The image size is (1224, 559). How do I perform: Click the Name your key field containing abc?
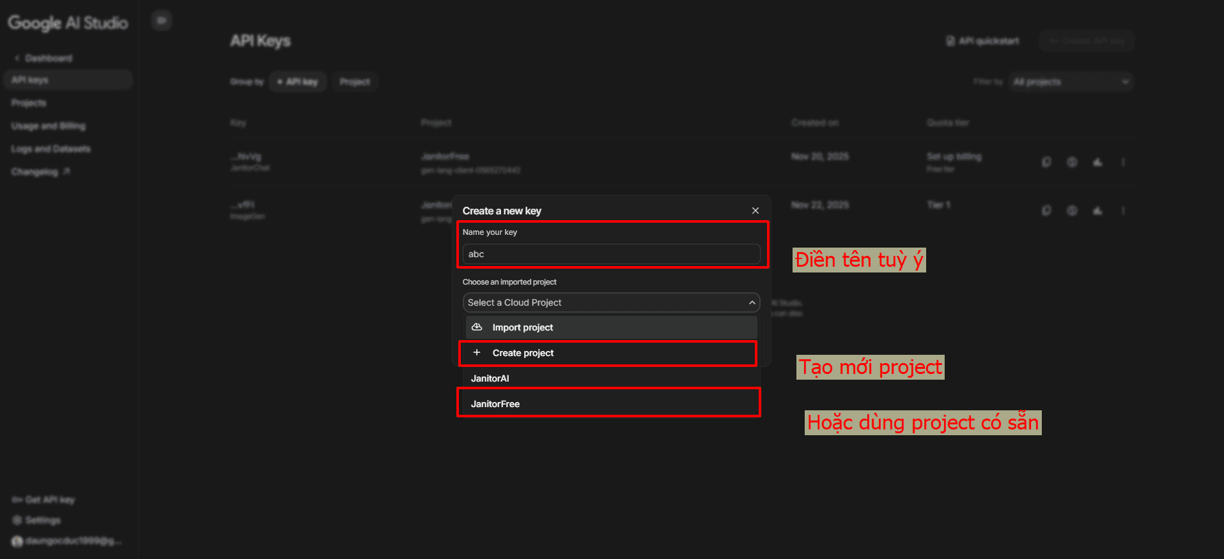(611, 254)
